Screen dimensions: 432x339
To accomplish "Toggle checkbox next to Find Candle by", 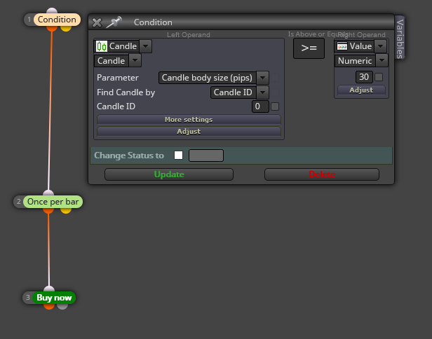I will (275, 92).
